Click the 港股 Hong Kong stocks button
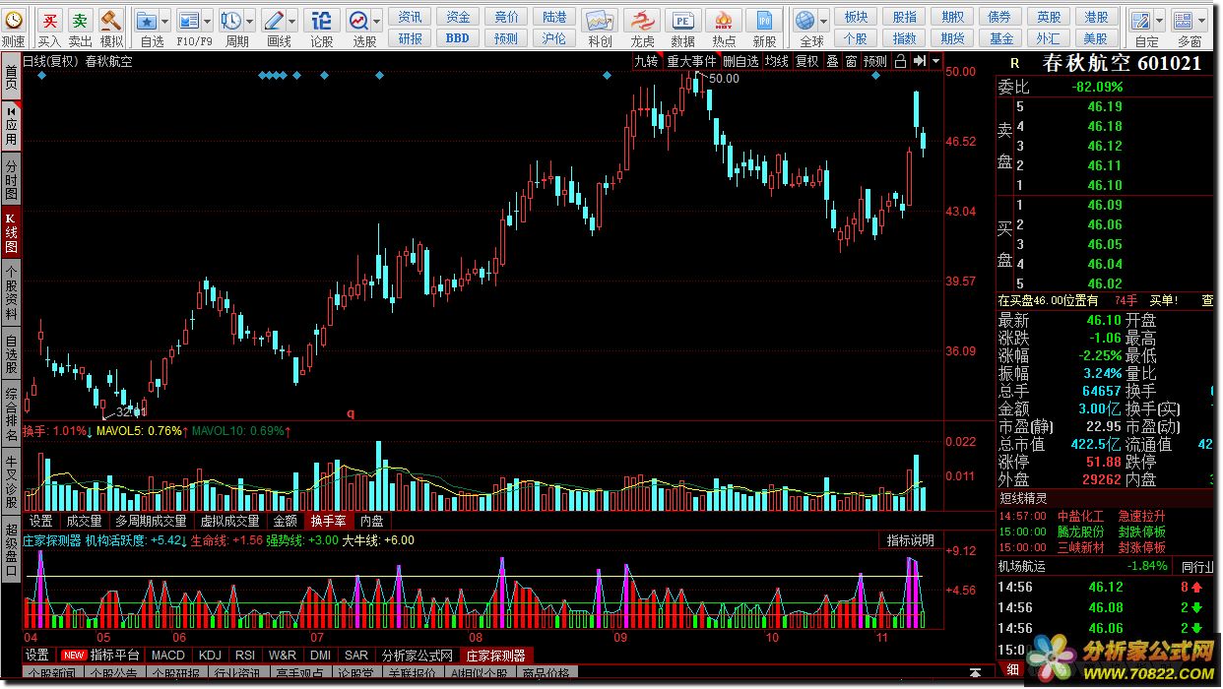Image resolution: width=1223 pixels, height=689 pixels. pos(1096,17)
